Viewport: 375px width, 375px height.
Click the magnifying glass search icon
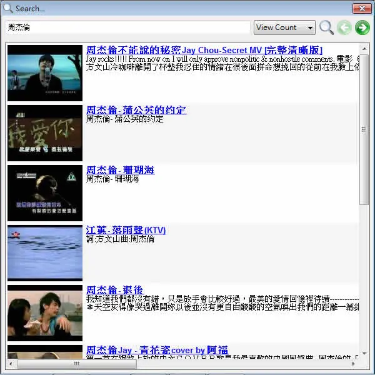(x=326, y=27)
